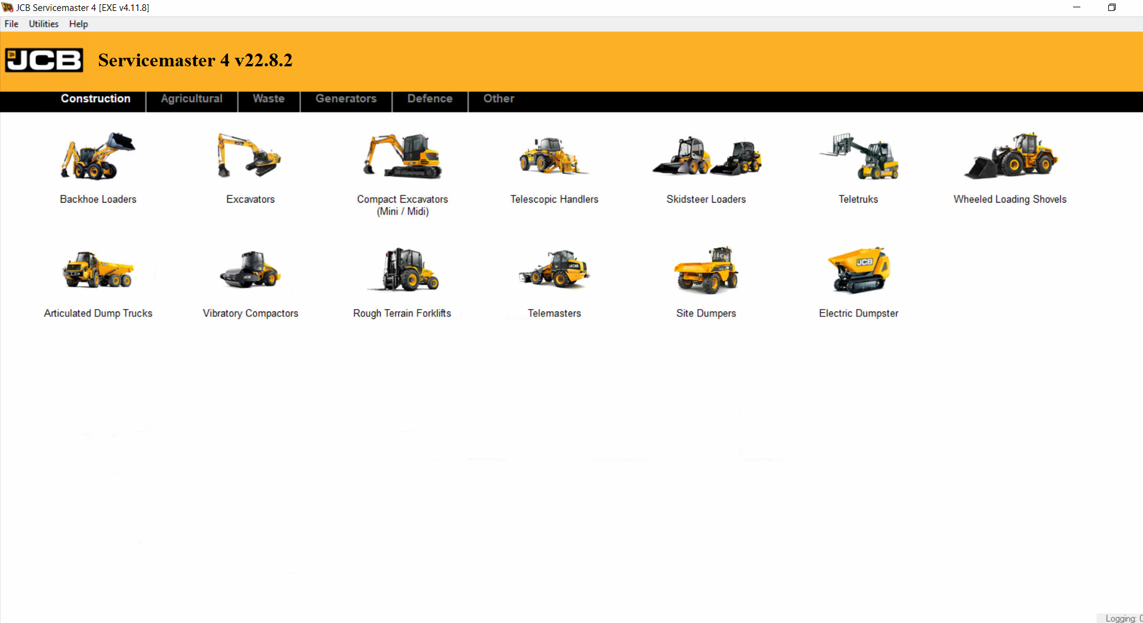This screenshot has height=623, width=1143.
Task: Select the Vibratory Compactors roller icon
Action: [250, 269]
